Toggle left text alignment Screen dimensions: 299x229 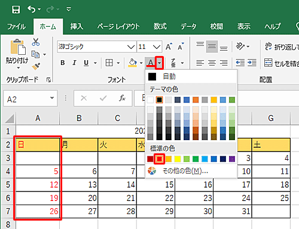(x=200, y=63)
